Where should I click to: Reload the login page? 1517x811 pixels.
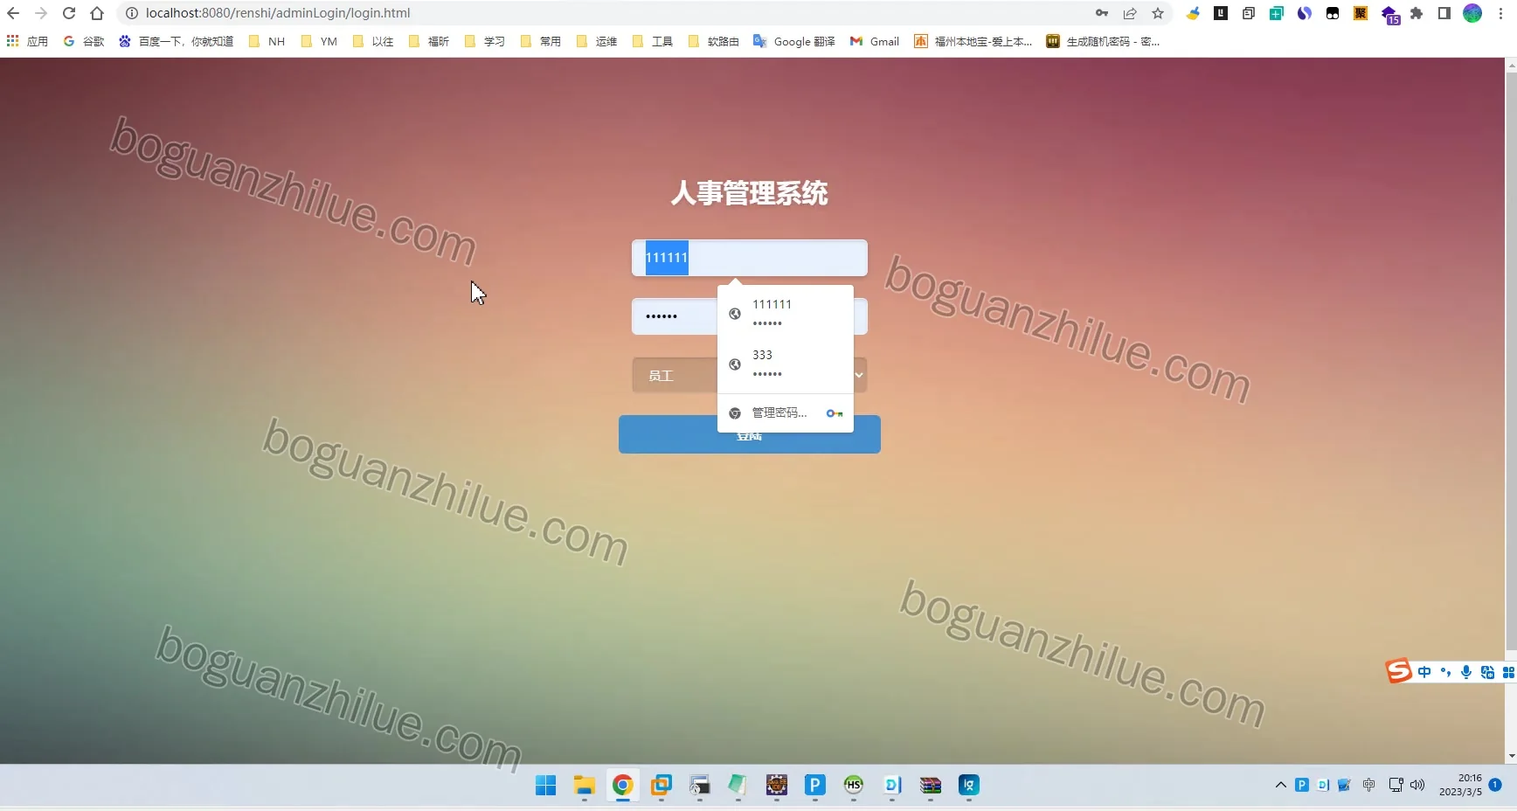[x=69, y=13]
